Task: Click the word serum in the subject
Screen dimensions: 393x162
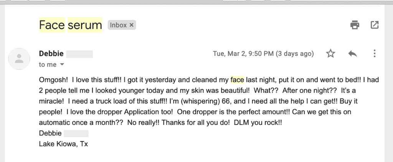Action: [85, 25]
